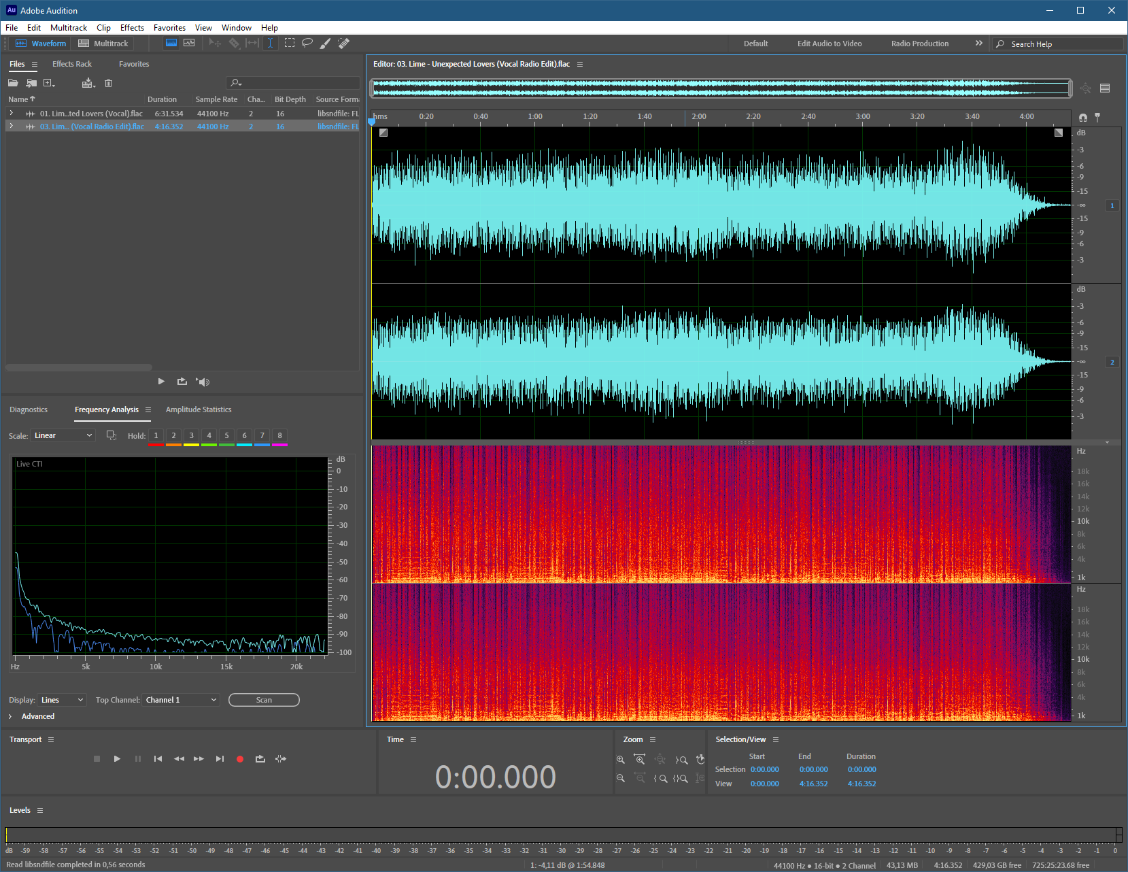Switch to Multitrack editor view
The width and height of the screenshot is (1128, 872).
tap(103, 43)
